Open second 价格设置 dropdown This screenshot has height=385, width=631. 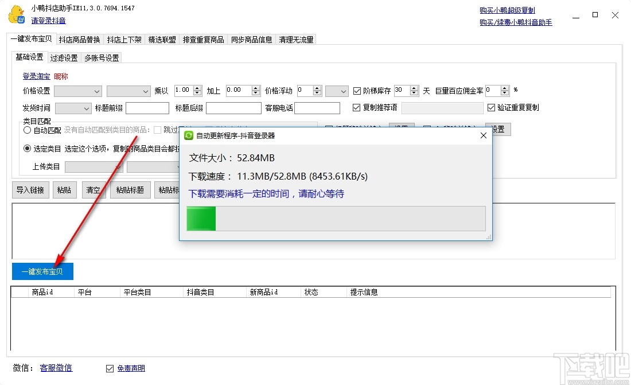128,91
